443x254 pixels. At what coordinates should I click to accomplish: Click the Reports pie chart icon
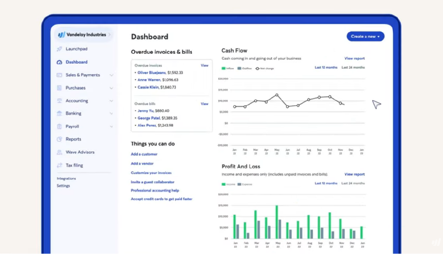pos(59,139)
